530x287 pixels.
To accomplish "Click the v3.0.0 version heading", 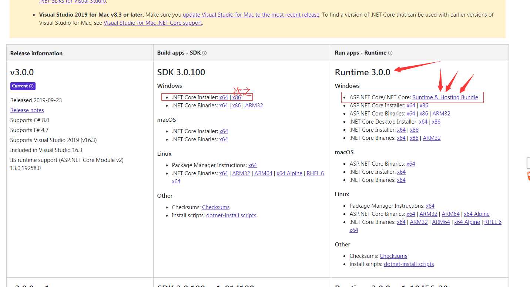I will (x=22, y=72).
